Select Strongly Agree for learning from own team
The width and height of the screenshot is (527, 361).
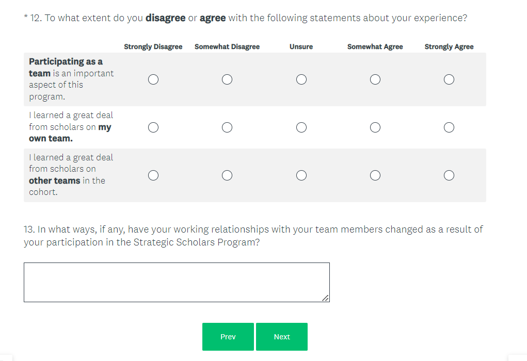[449, 127]
